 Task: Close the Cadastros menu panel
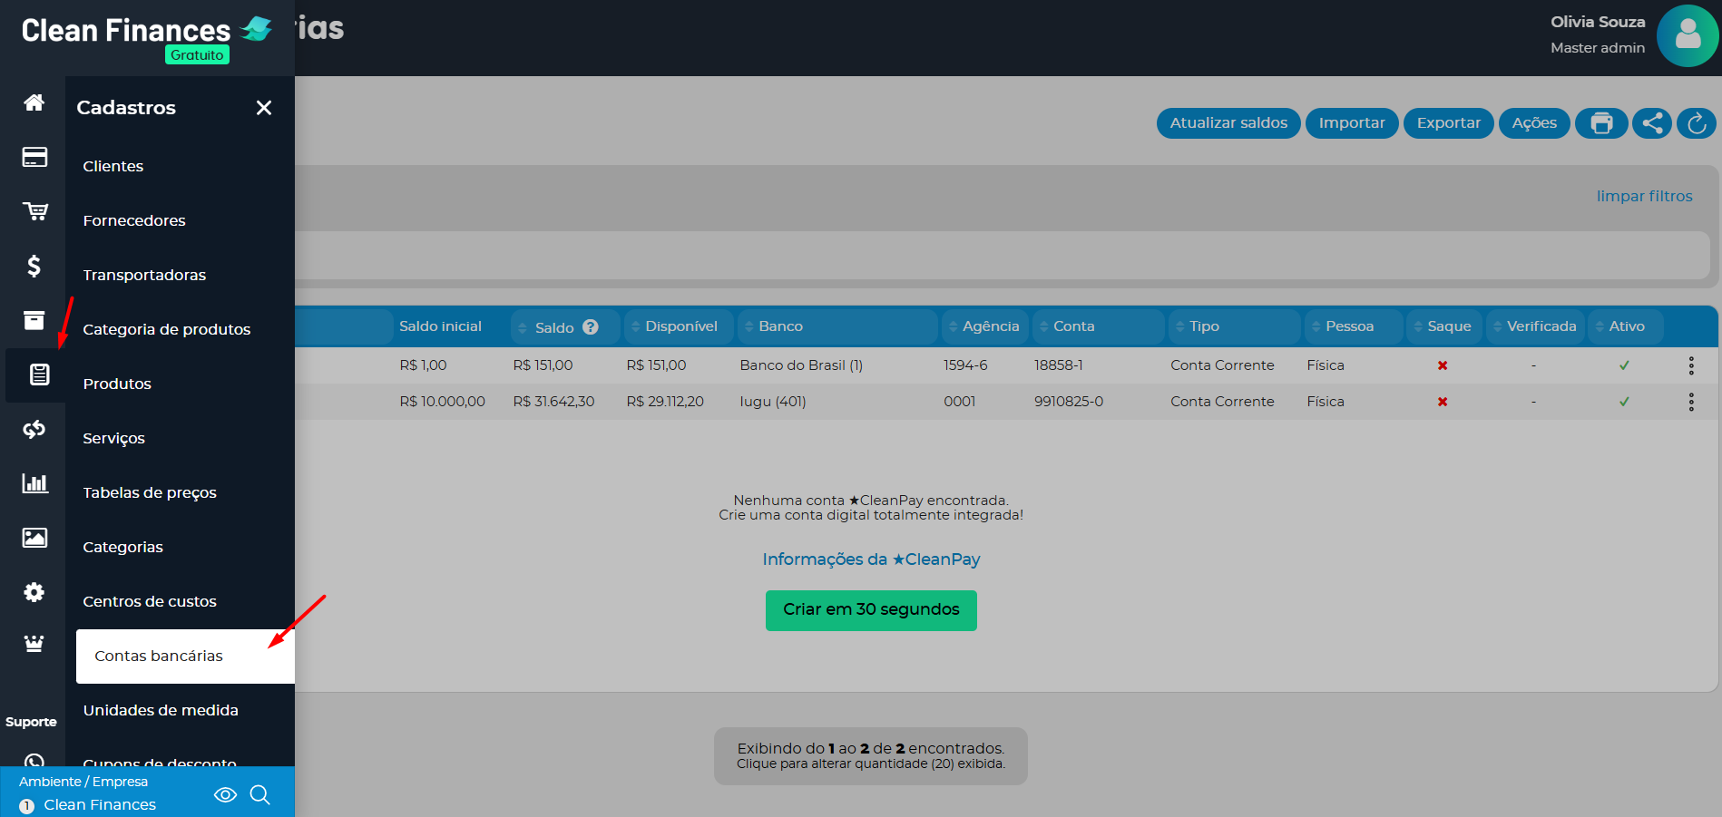pyautogui.click(x=264, y=108)
